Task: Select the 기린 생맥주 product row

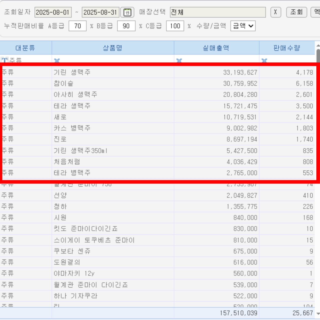Action: 157,72
